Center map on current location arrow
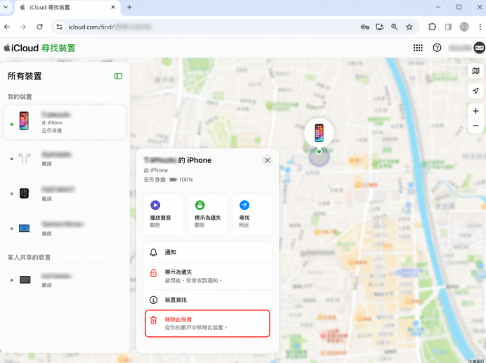 click(475, 91)
